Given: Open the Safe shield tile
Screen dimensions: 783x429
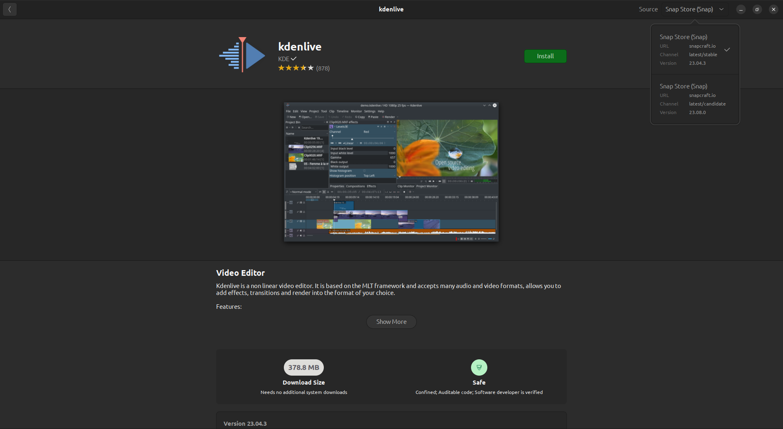Looking at the screenshot, I should [x=479, y=377].
